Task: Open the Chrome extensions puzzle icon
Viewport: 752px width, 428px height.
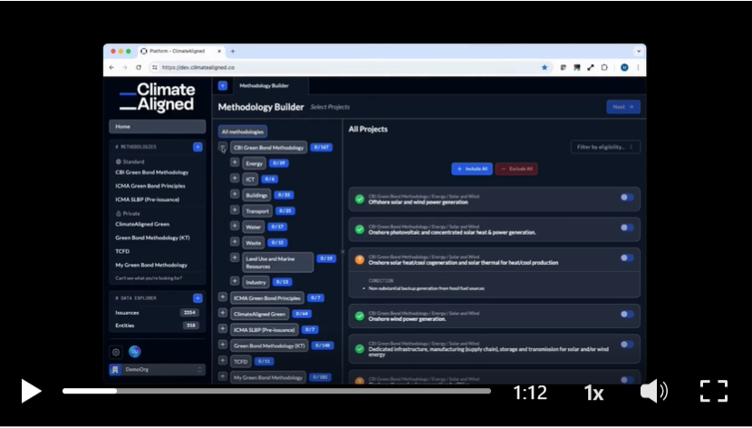Action: point(604,68)
